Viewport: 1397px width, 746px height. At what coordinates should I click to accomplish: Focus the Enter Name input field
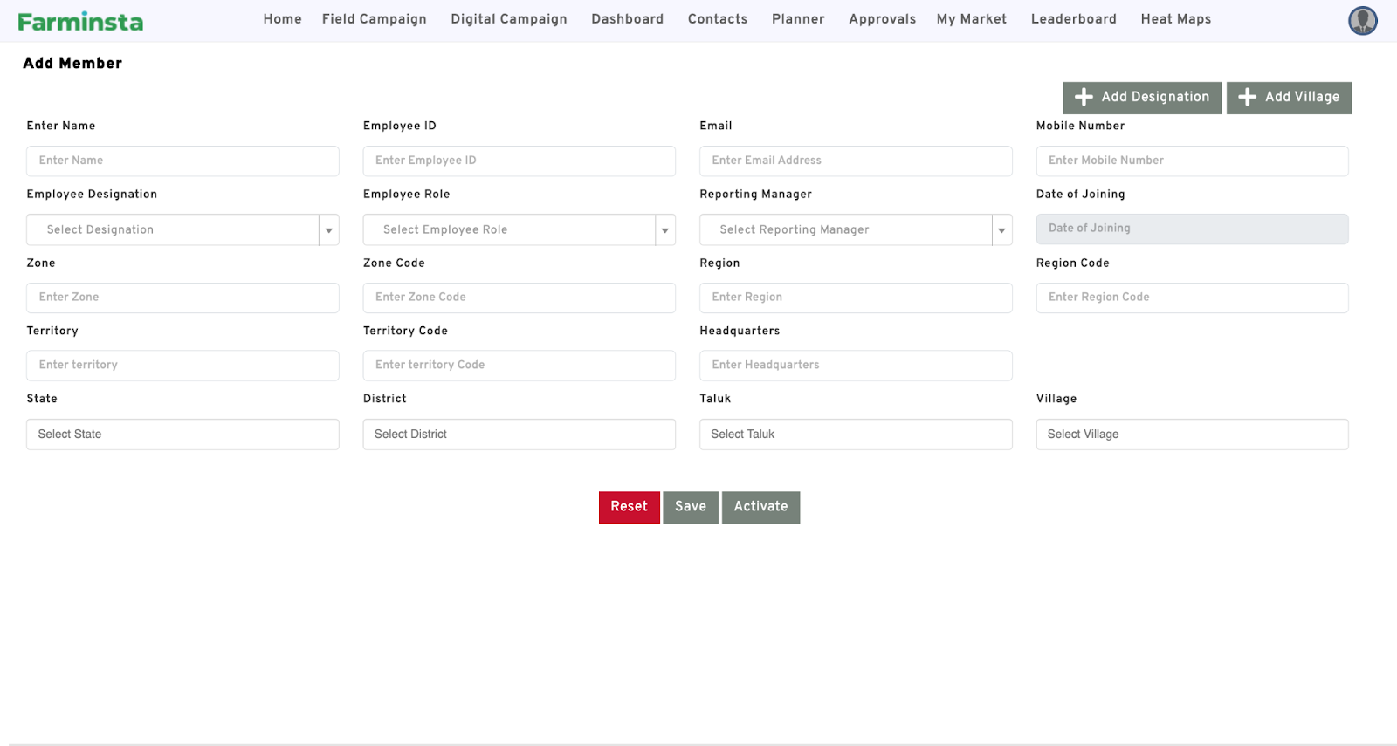[x=182, y=161]
